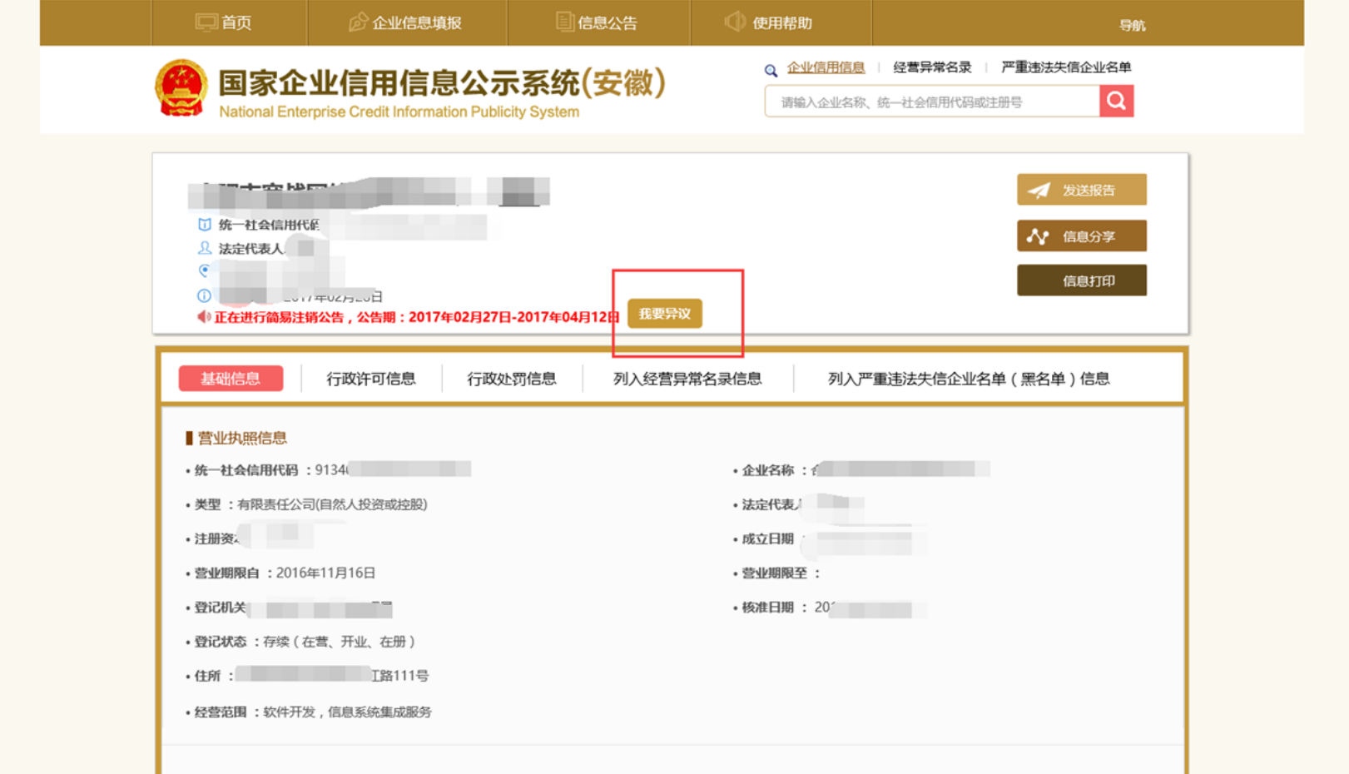Switch to the 列入经营异常名录信息 tab
1349x774 pixels.
(x=687, y=379)
